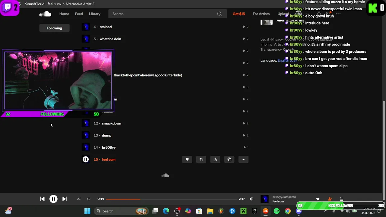Skip to previous track in player bar
386x217 pixels.
coord(43,199)
